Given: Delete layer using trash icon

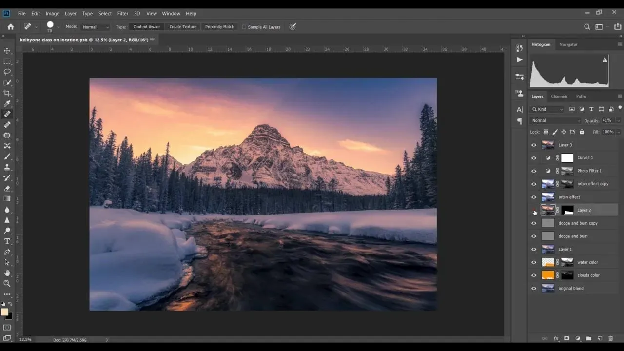Looking at the screenshot, I should [x=610, y=338].
